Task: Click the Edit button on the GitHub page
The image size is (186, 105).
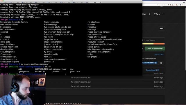Action: coord(162,29)
